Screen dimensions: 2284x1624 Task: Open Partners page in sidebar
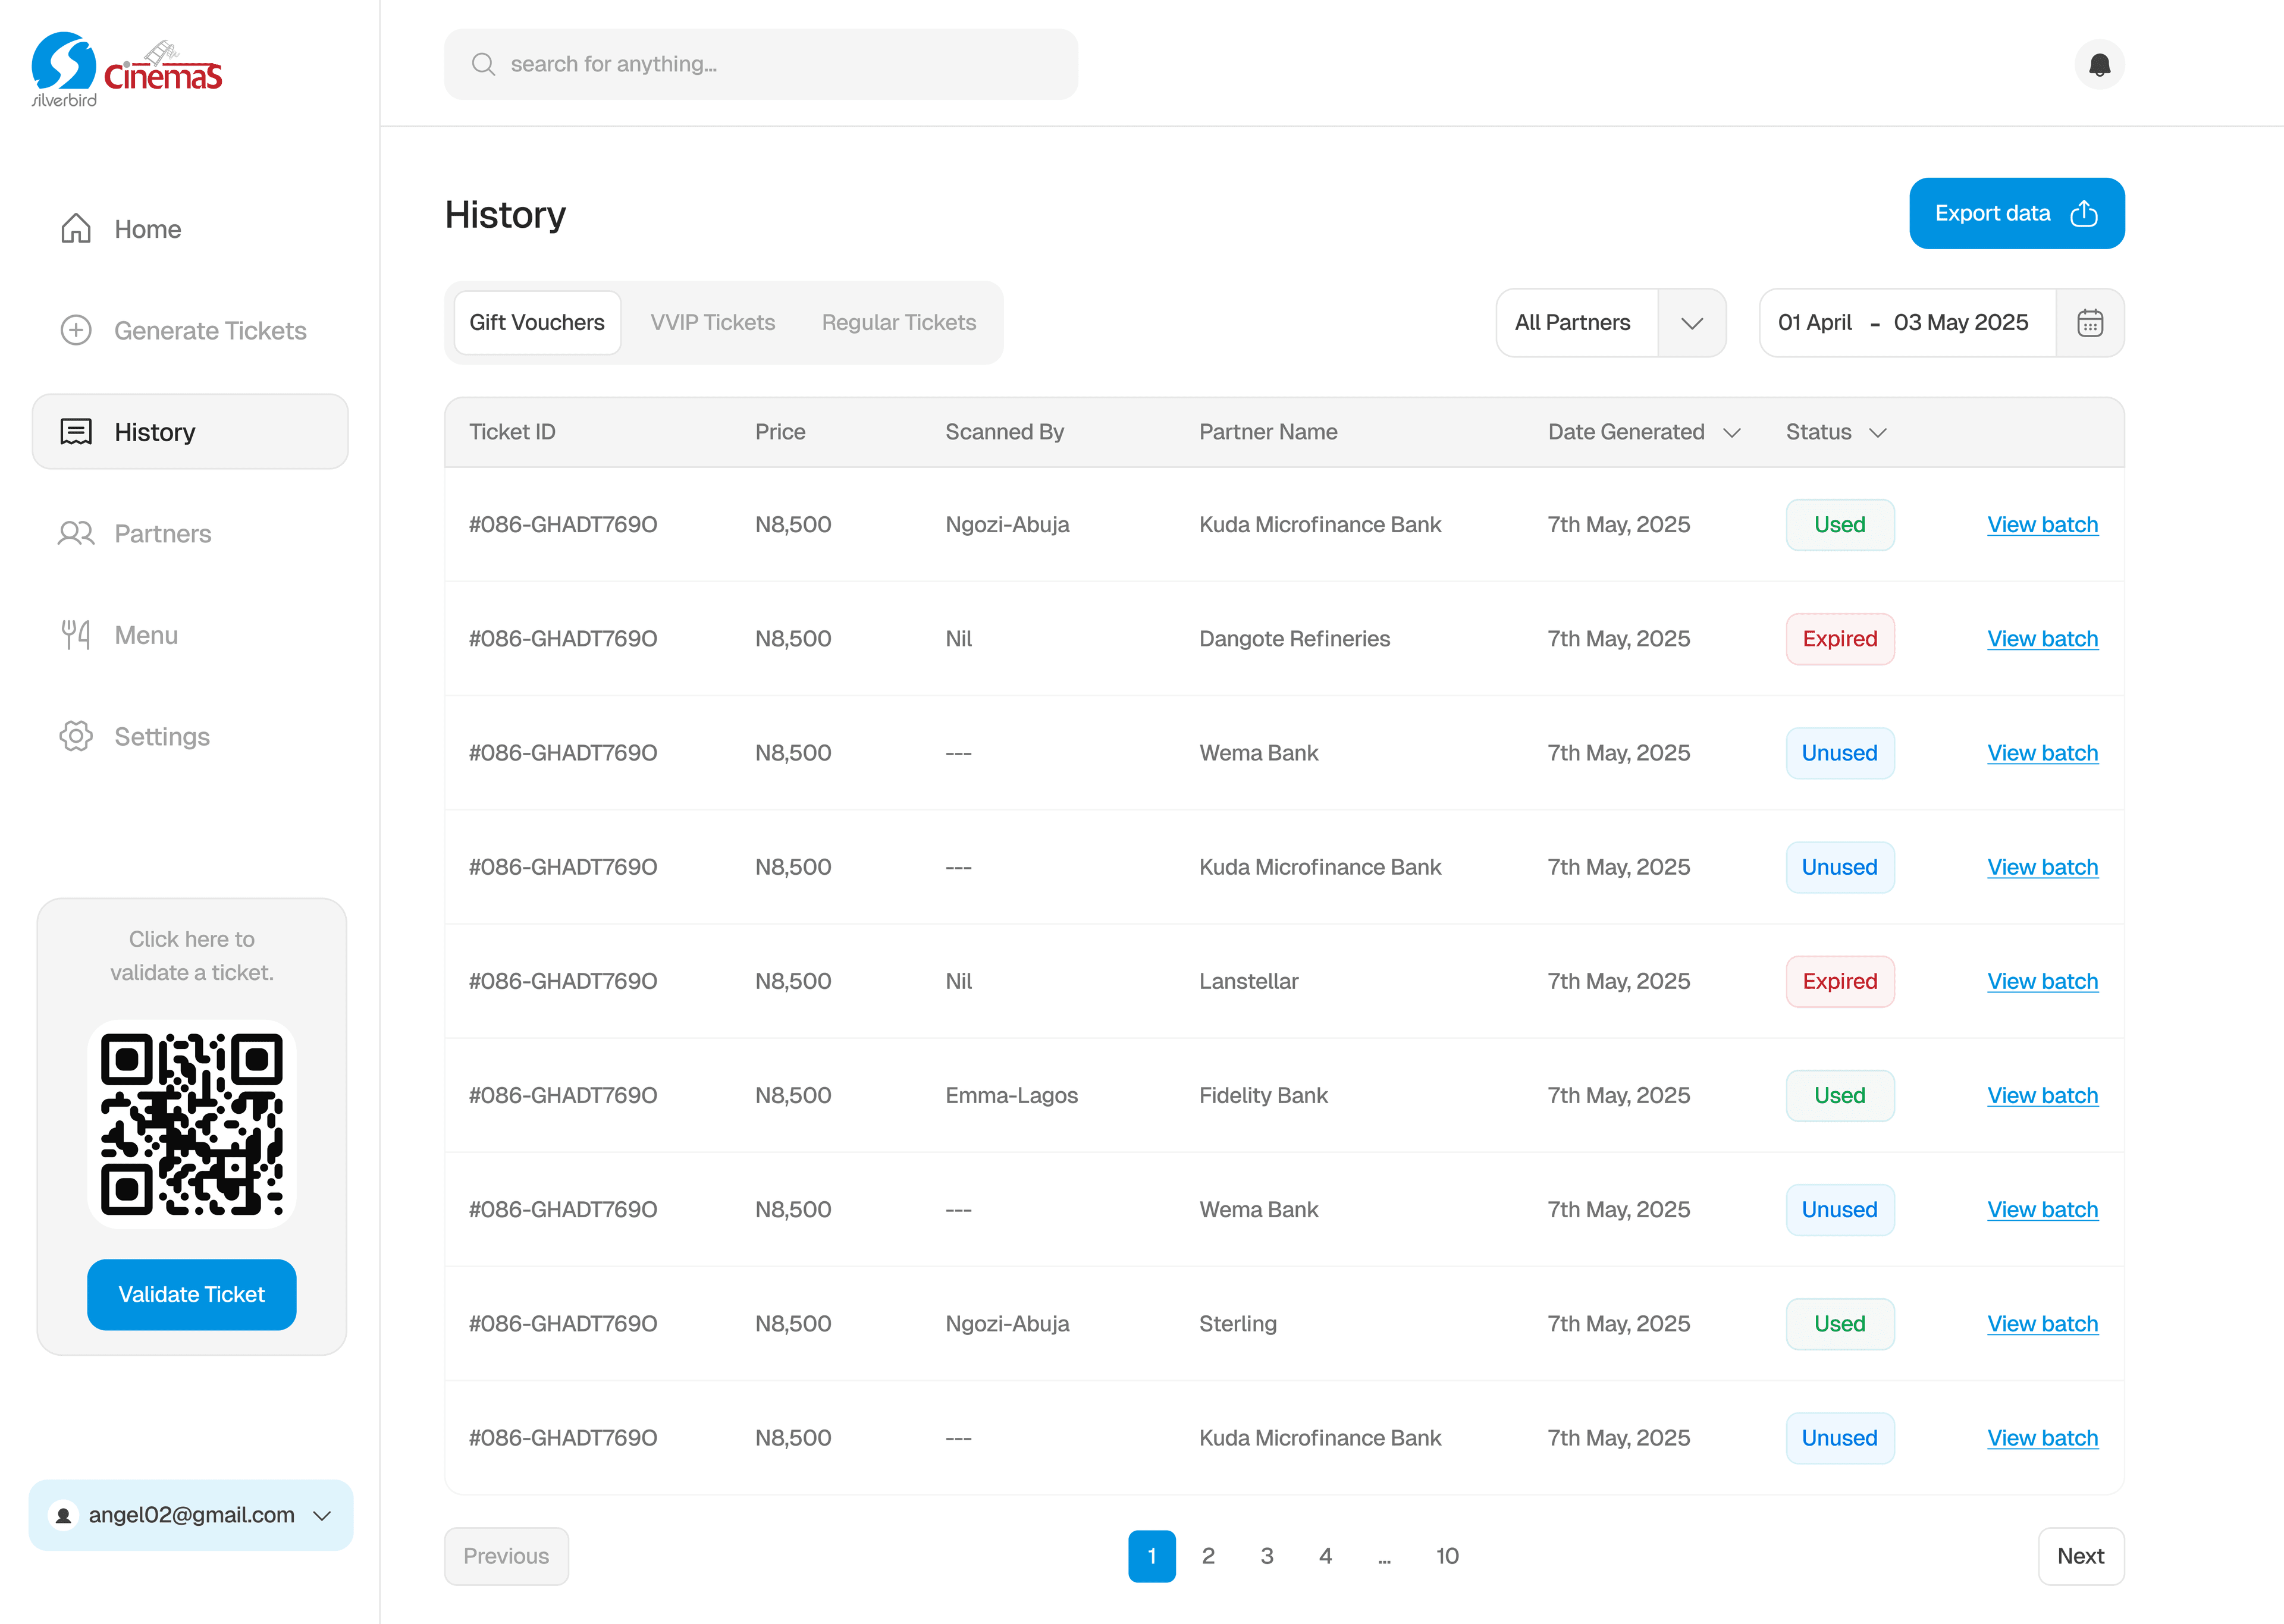[190, 533]
